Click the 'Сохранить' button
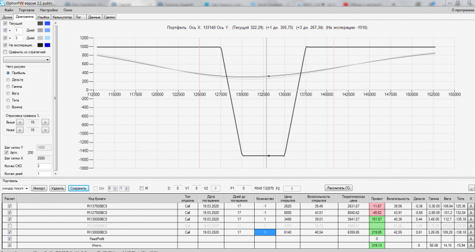475x252 pixels. (78, 189)
